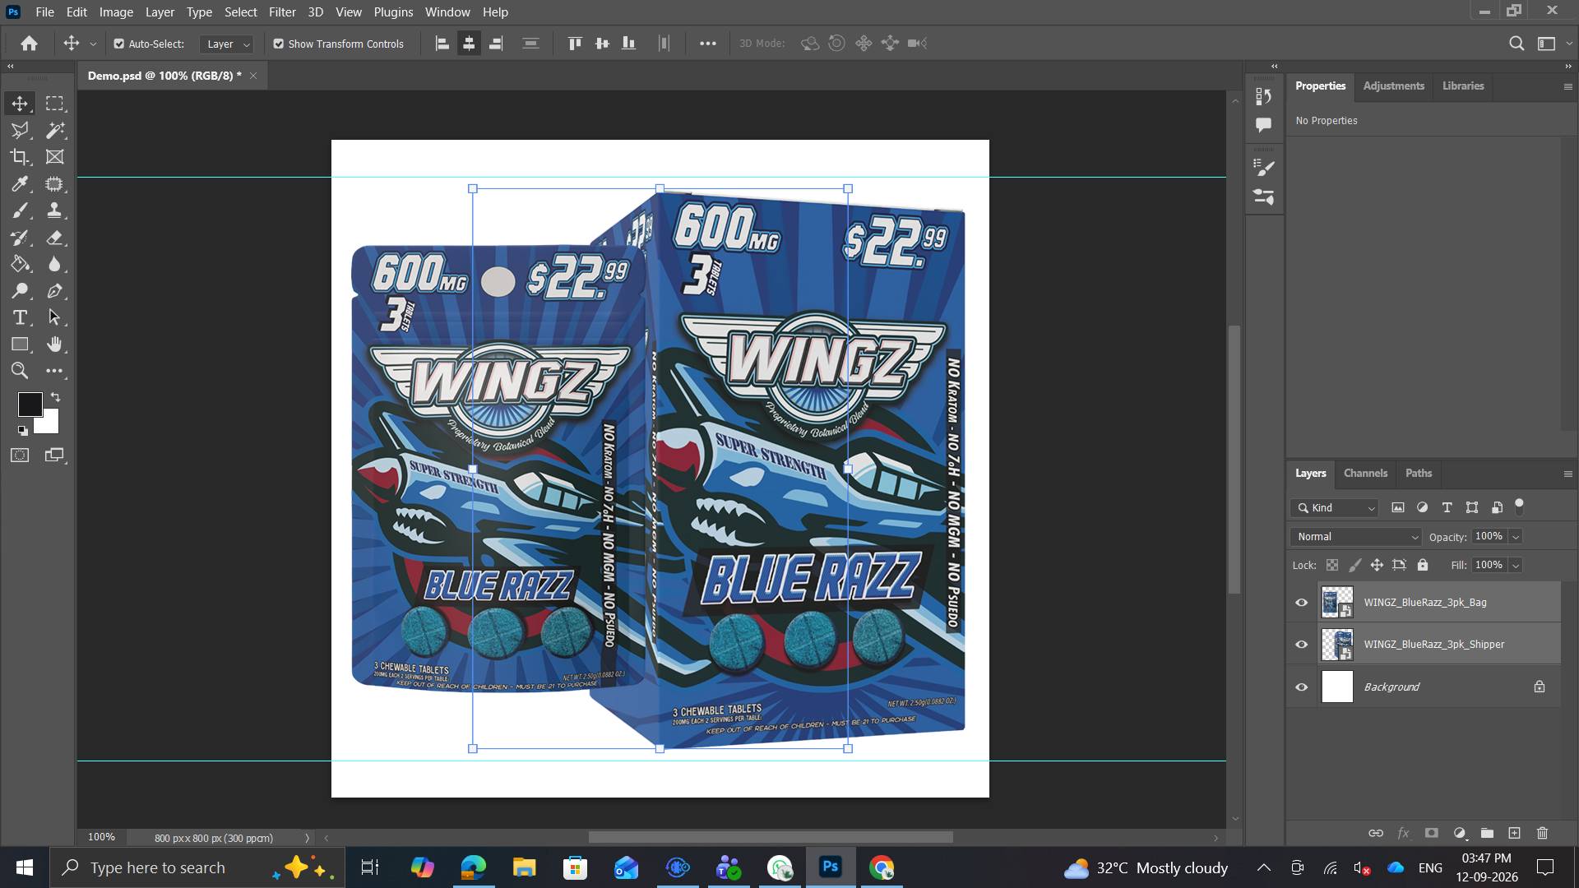Choose the Eraser tool

tap(55, 238)
